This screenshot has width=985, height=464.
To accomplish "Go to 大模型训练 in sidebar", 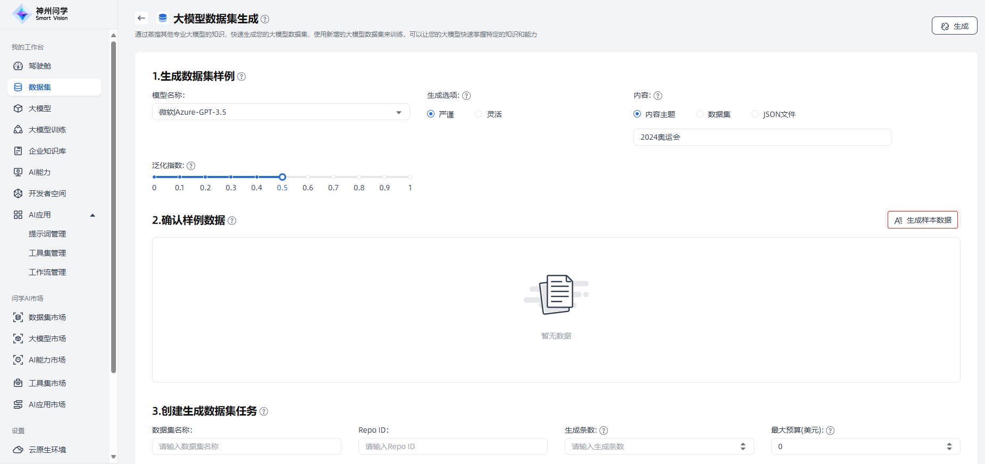I will 47,130.
